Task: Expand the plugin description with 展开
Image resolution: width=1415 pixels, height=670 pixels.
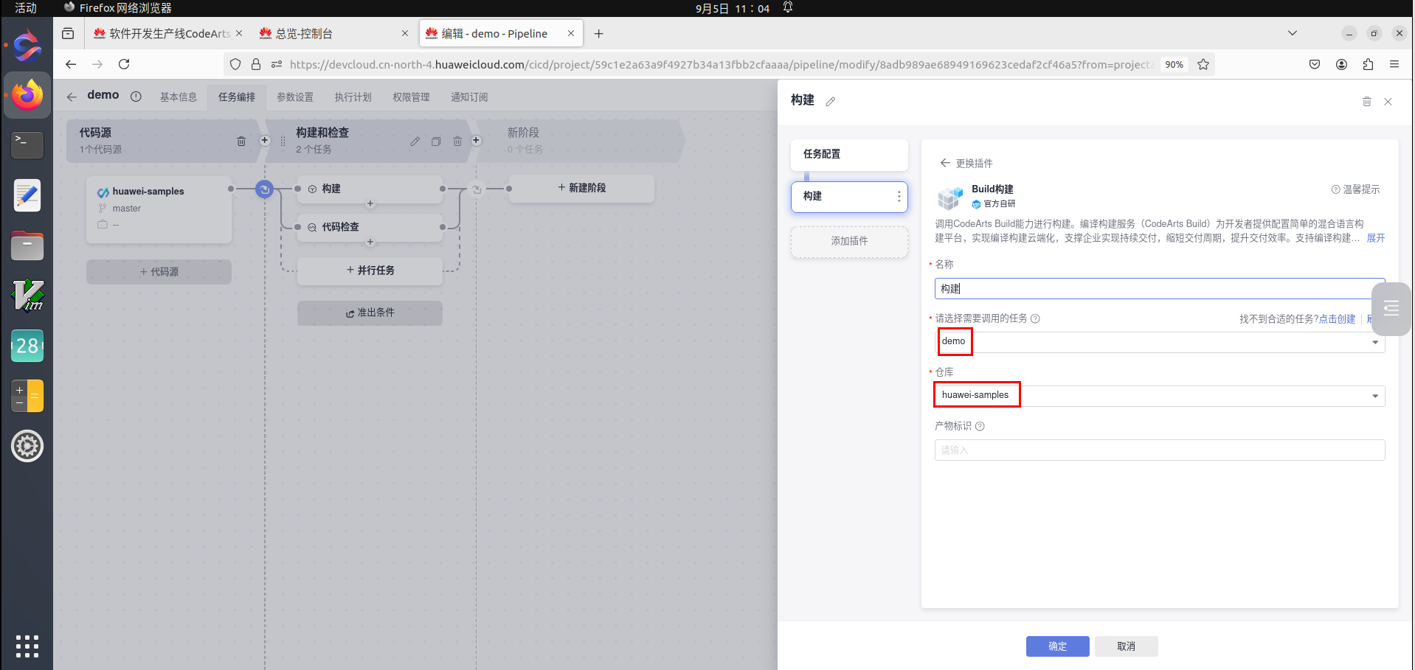Action: pyautogui.click(x=1376, y=238)
